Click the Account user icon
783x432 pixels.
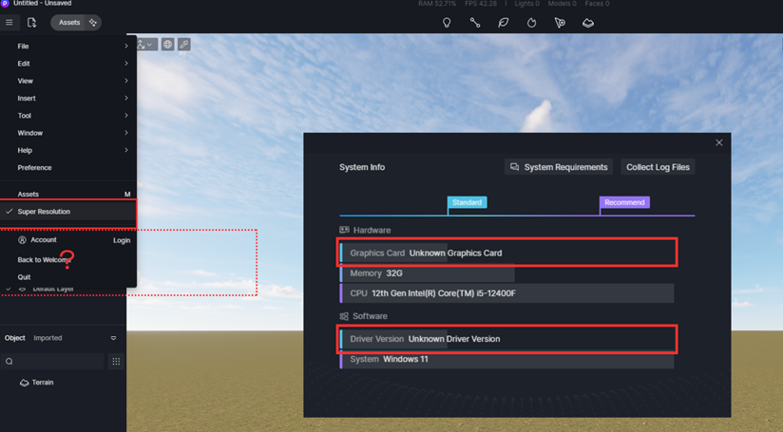22,240
